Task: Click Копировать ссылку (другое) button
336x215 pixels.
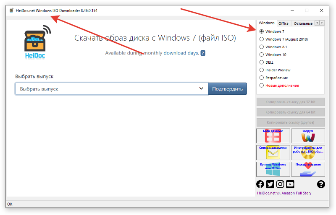Action: [290, 122]
